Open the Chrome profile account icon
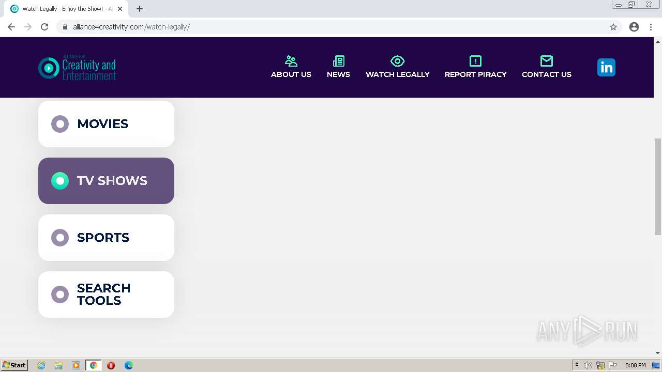 click(634, 27)
